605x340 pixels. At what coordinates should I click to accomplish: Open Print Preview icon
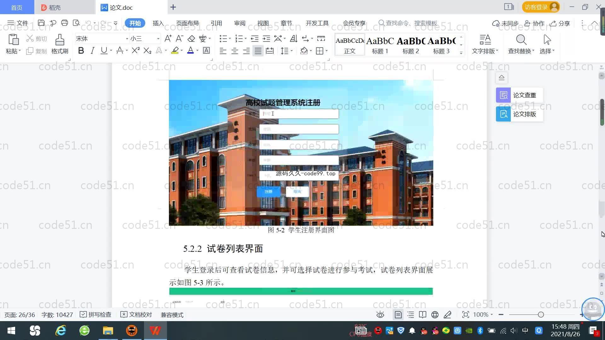click(x=76, y=23)
